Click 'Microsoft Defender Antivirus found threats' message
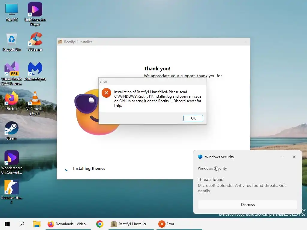Screen dimensions: 307x230 242,188
